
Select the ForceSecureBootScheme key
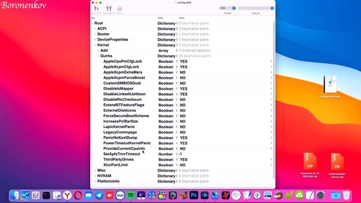pyautogui.click(x=126, y=116)
